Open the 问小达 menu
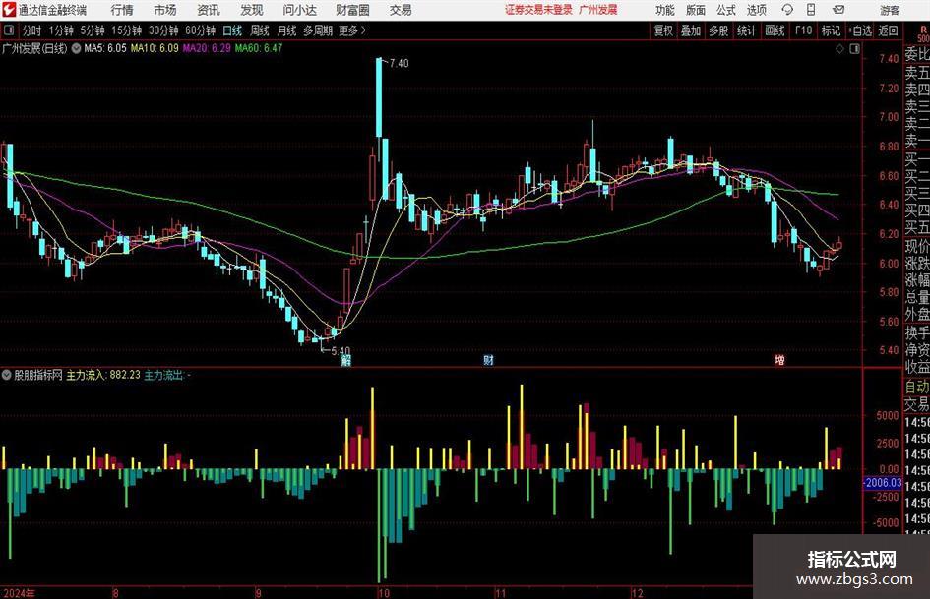Screen dimensions: 930x599 (x=299, y=10)
